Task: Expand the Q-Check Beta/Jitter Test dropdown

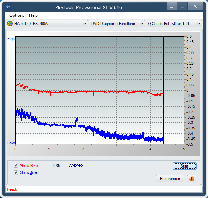Action: pyautogui.click(x=174, y=24)
